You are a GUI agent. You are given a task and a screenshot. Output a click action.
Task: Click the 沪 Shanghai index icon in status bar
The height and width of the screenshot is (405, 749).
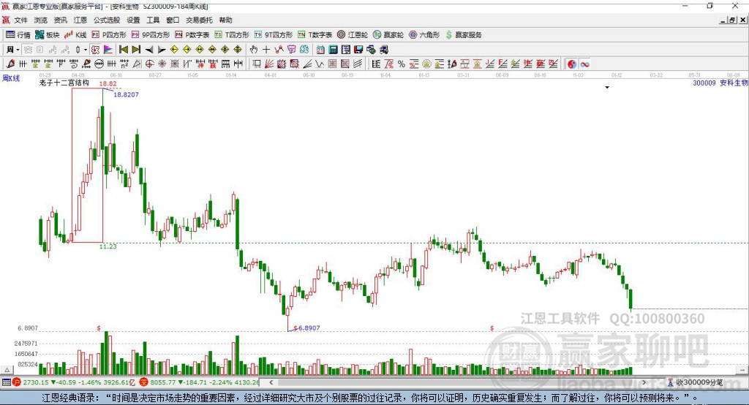[x=17, y=382]
